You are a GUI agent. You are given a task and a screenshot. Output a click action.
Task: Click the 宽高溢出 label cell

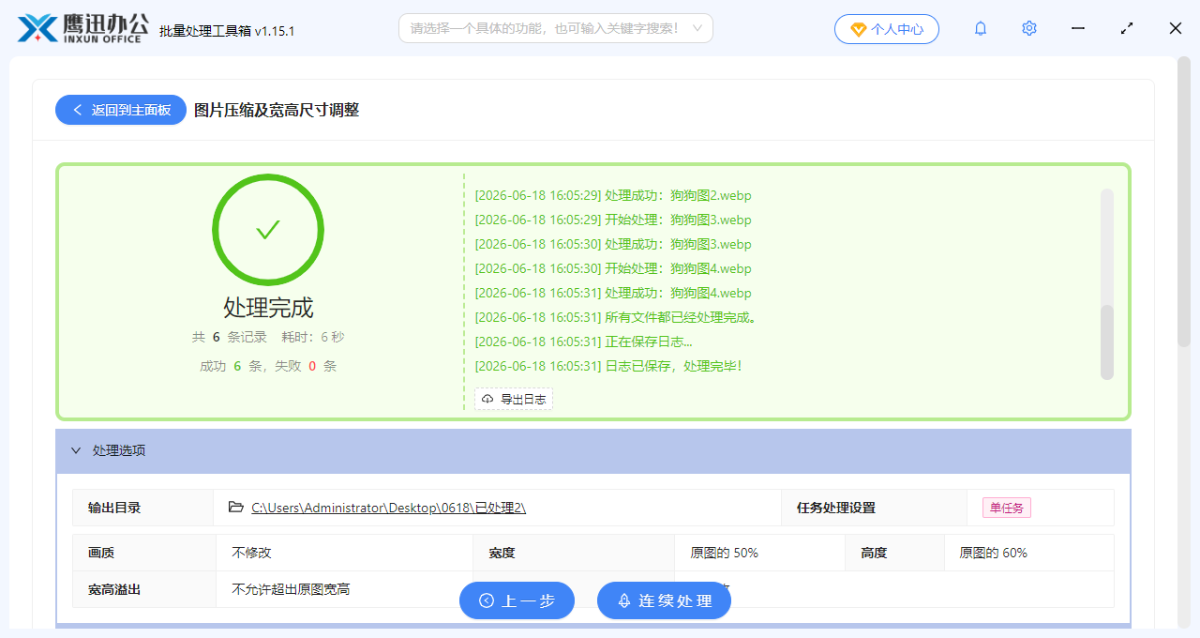coord(144,589)
